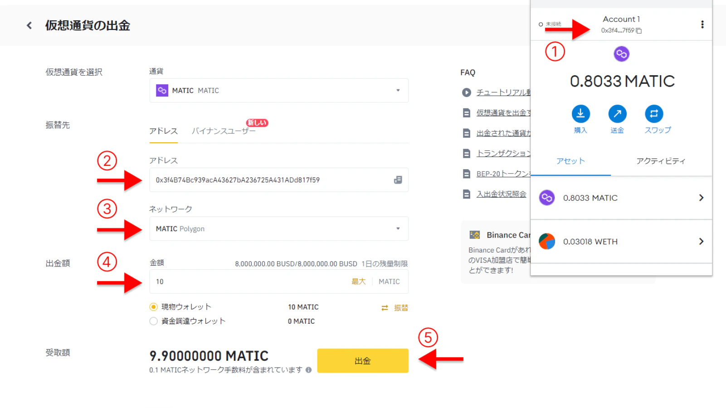
Task: Expand chevron on the 0.8033 MATIC row
Action: point(701,198)
